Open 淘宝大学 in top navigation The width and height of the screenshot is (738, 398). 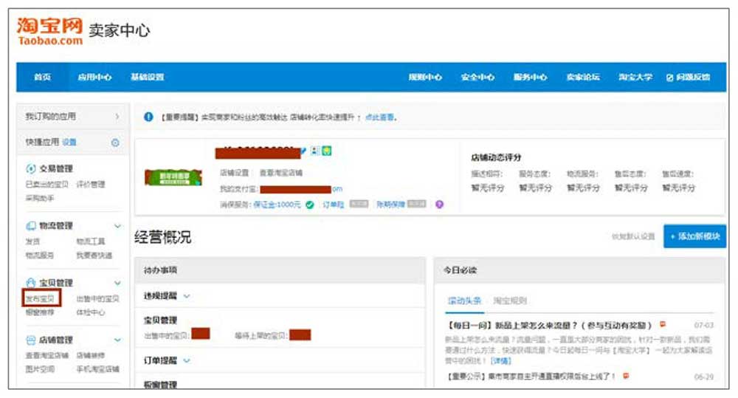[635, 78]
